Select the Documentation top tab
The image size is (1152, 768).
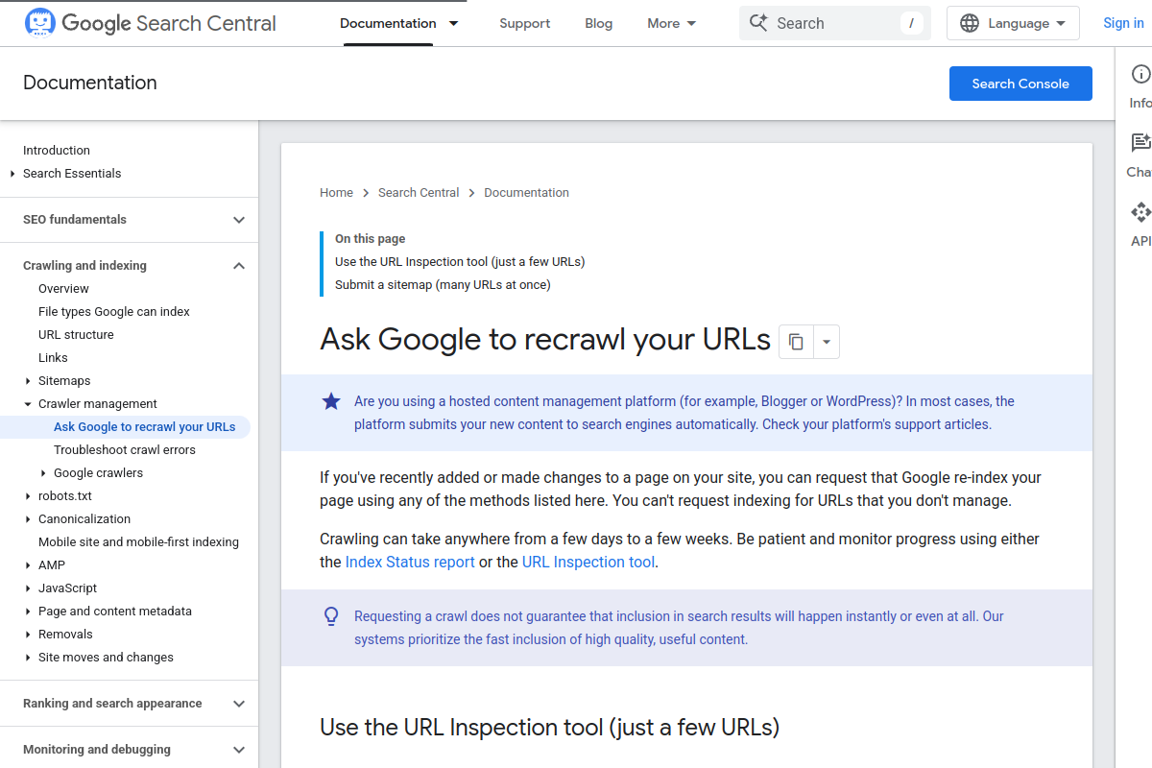pyautogui.click(x=388, y=23)
